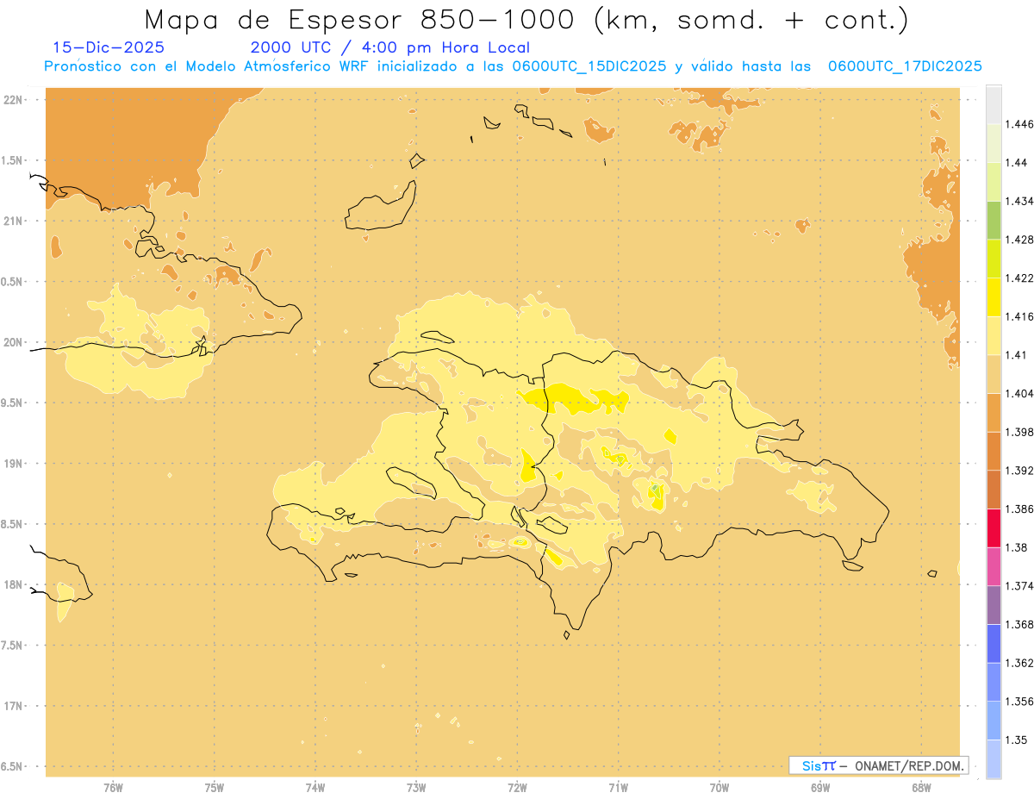Image resolution: width=1034 pixels, height=799 pixels.
Task: Pick the bright yellow swatch between 1.416 and 1.422
Action: [x=994, y=297]
